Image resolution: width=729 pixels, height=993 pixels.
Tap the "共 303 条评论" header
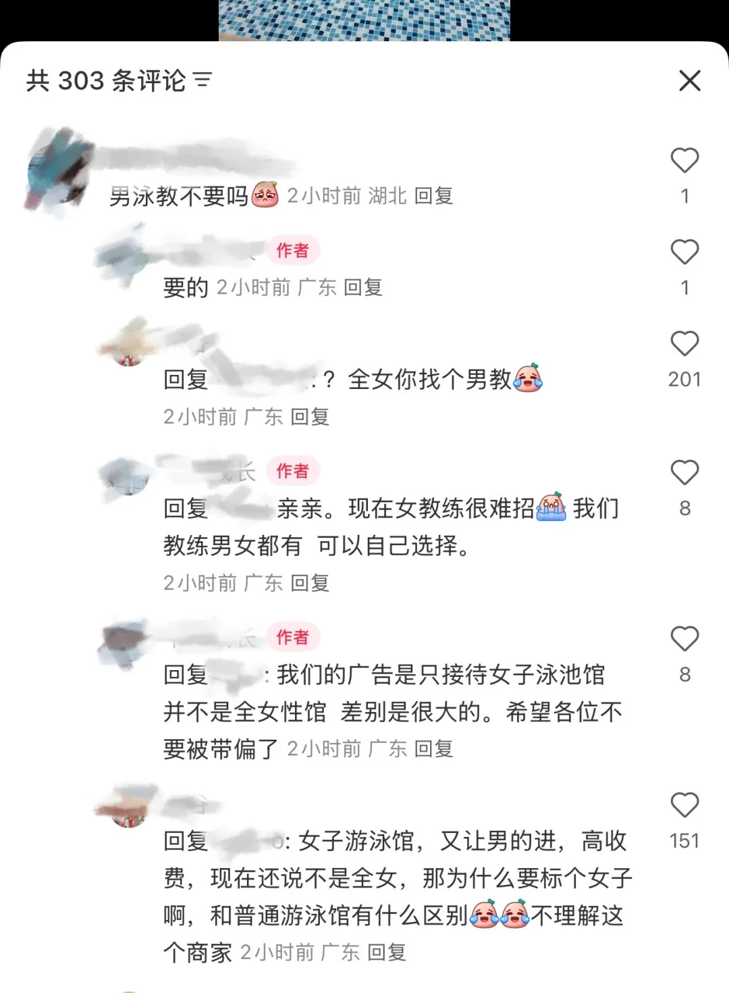point(106,80)
